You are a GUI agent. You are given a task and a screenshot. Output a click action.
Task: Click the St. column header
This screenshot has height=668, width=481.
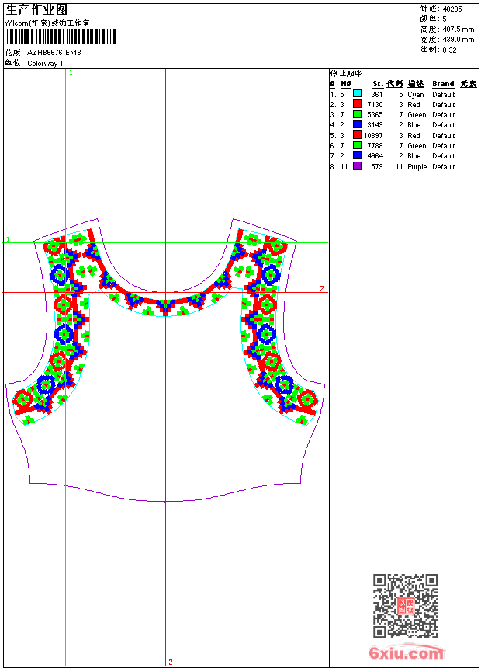coord(378,84)
